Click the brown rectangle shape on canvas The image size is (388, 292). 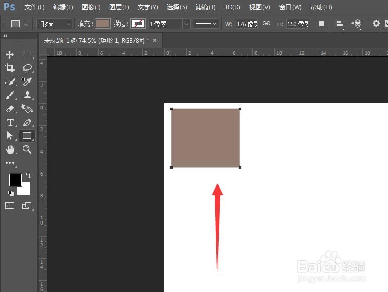205,138
